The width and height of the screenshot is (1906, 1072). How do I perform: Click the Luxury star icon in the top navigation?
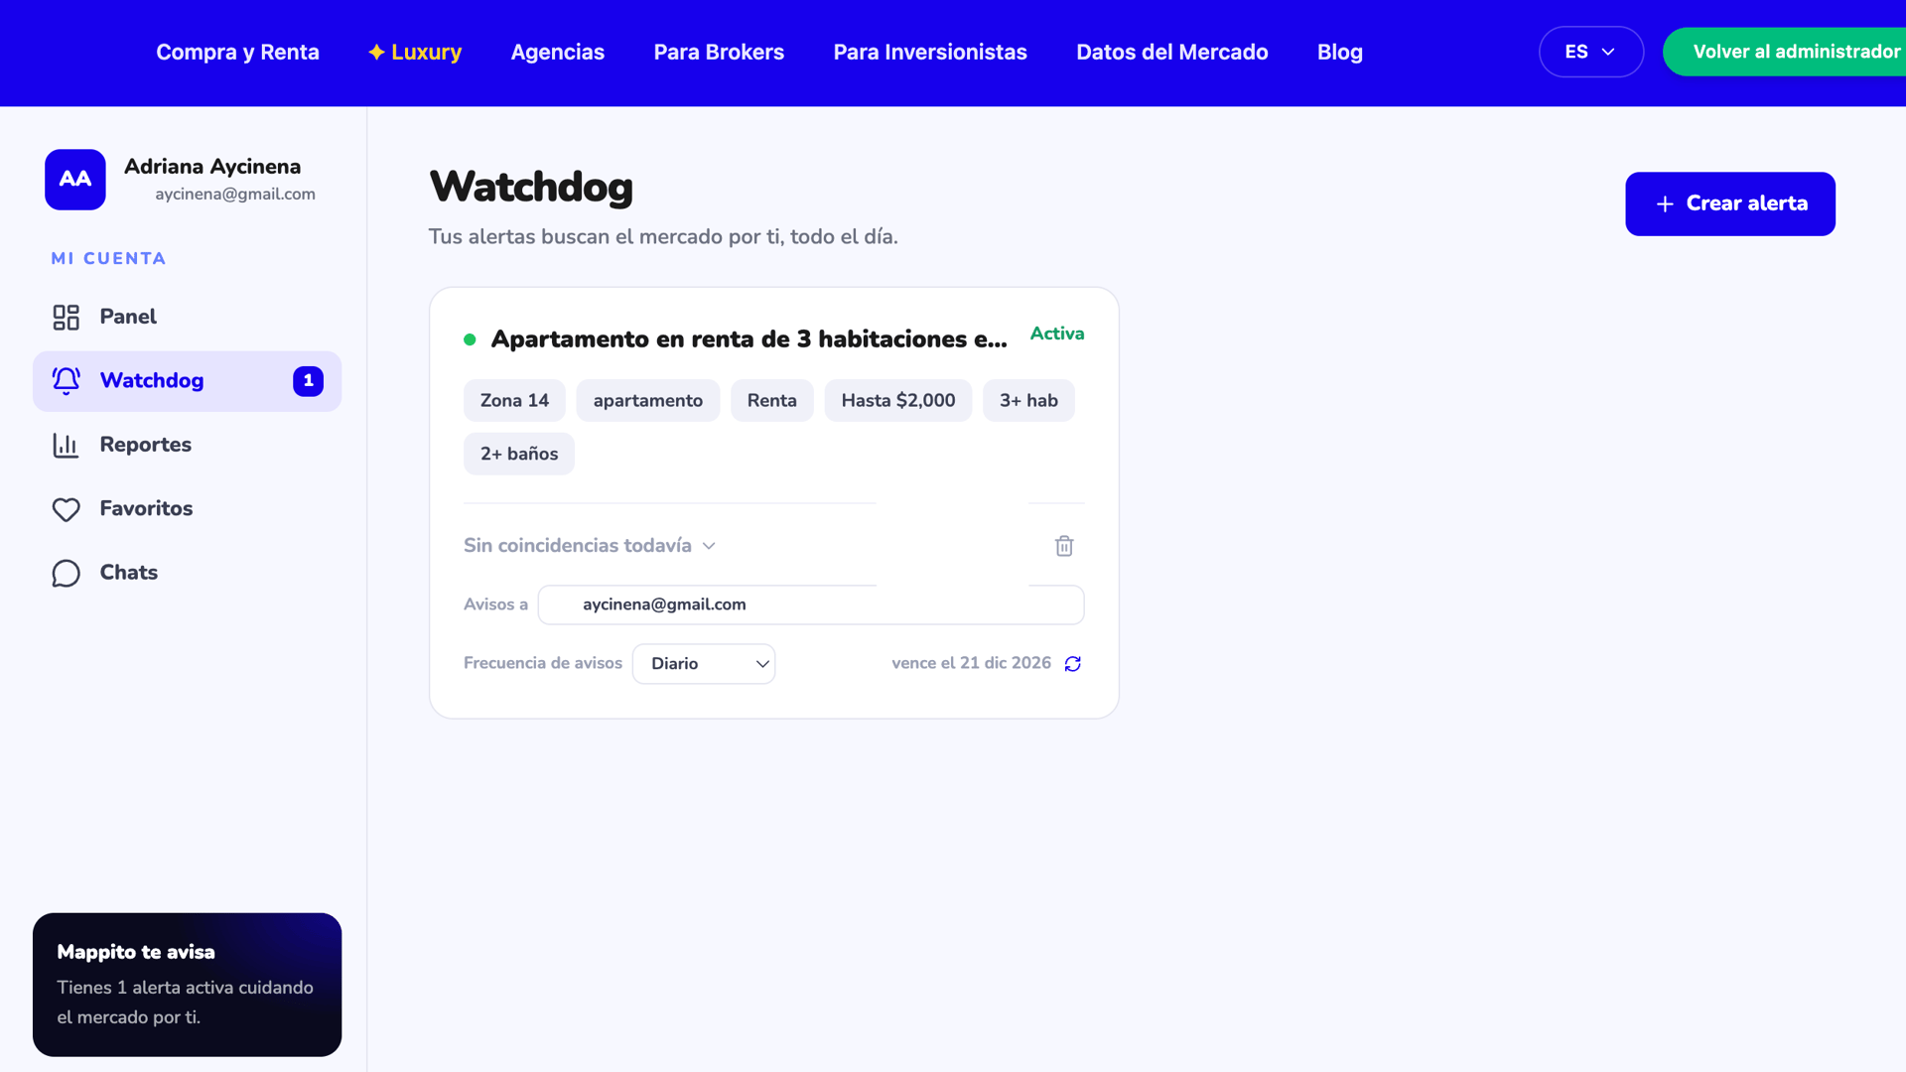pos(376,52)
